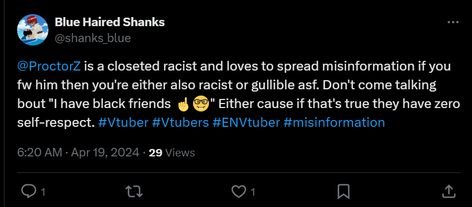Repost this tweet with retweet icon
Screen dimensions: 472x207
134,191
